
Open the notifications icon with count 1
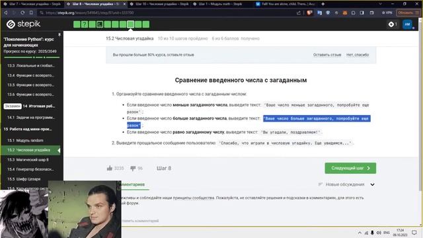[393, 24]
